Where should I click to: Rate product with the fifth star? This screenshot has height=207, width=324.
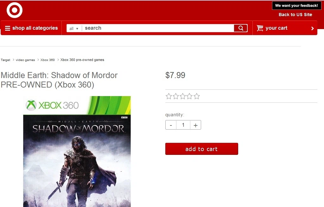pos(197,96)
